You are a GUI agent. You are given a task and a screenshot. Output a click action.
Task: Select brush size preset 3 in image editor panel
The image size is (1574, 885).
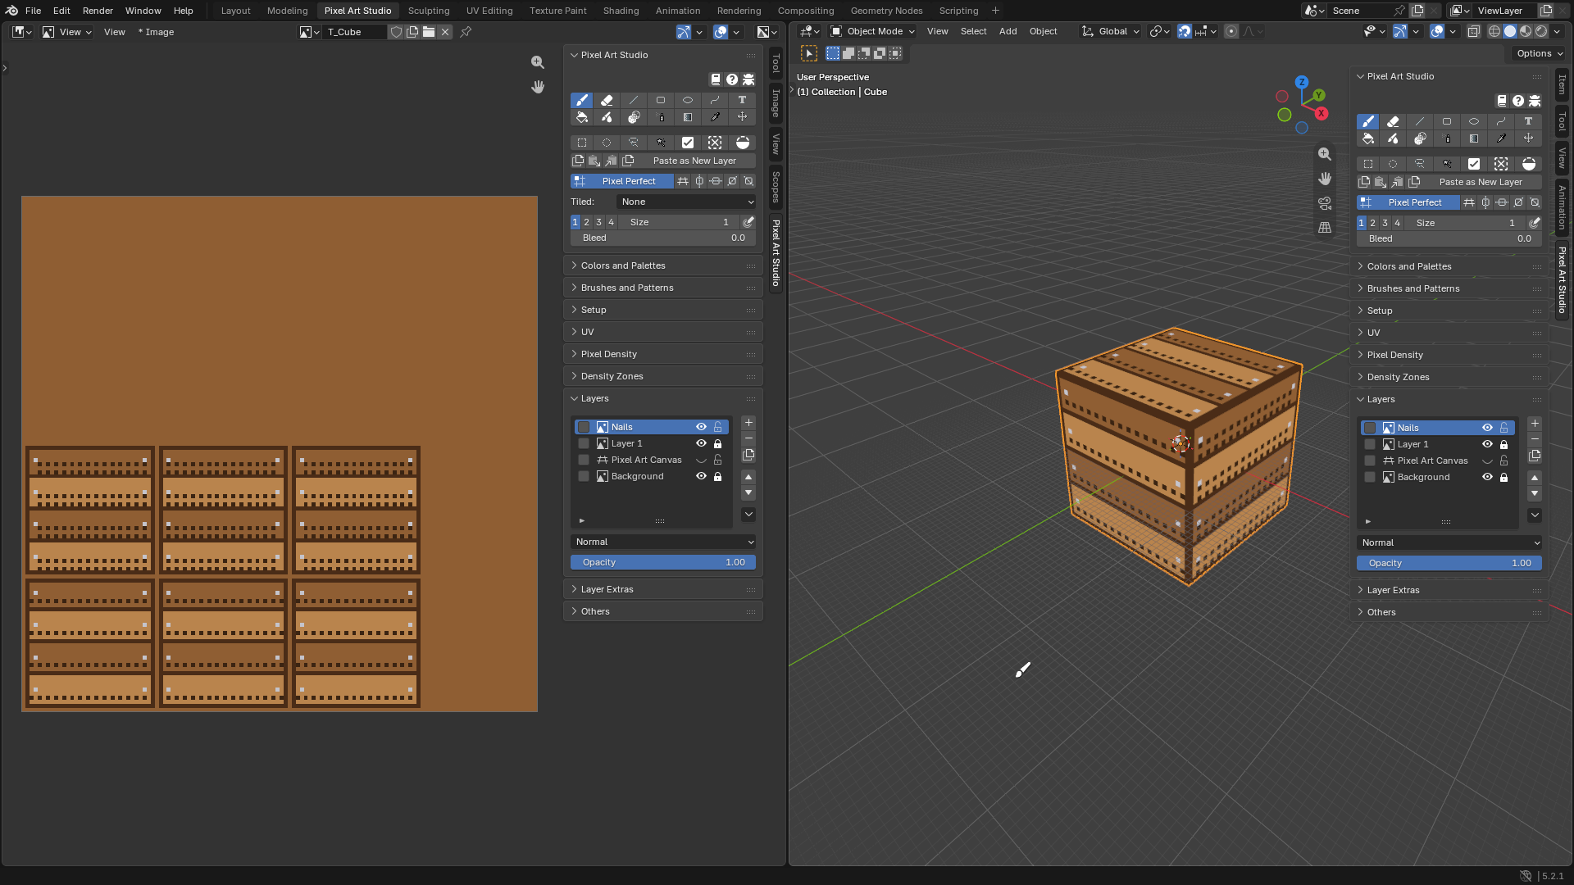tap(598, 222)
